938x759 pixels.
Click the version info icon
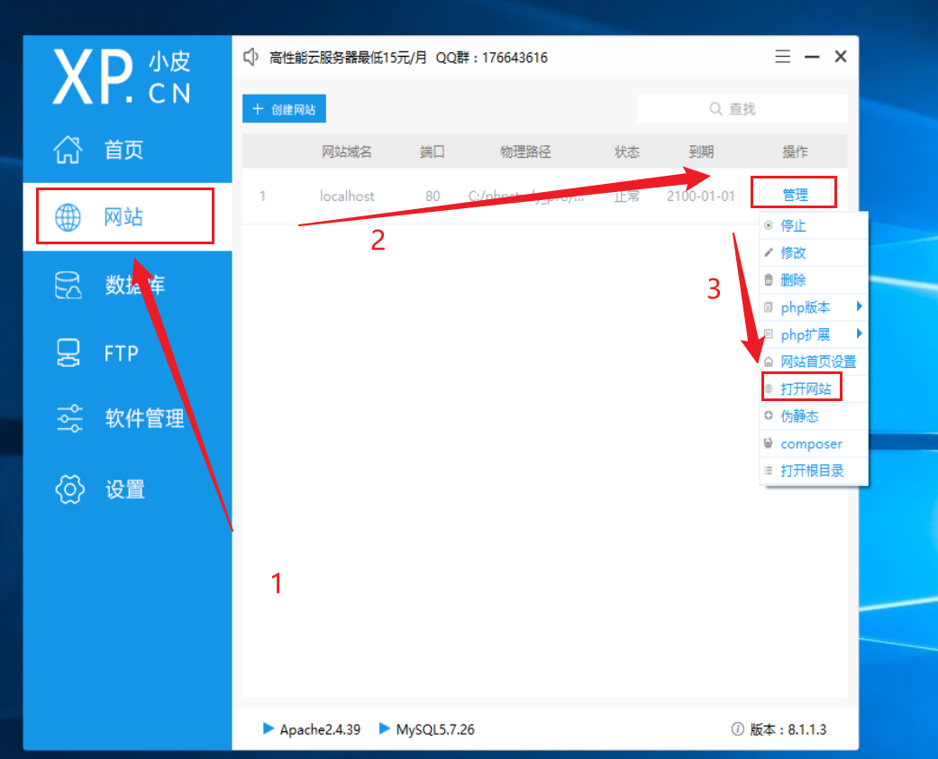click(x=738, y=729)
